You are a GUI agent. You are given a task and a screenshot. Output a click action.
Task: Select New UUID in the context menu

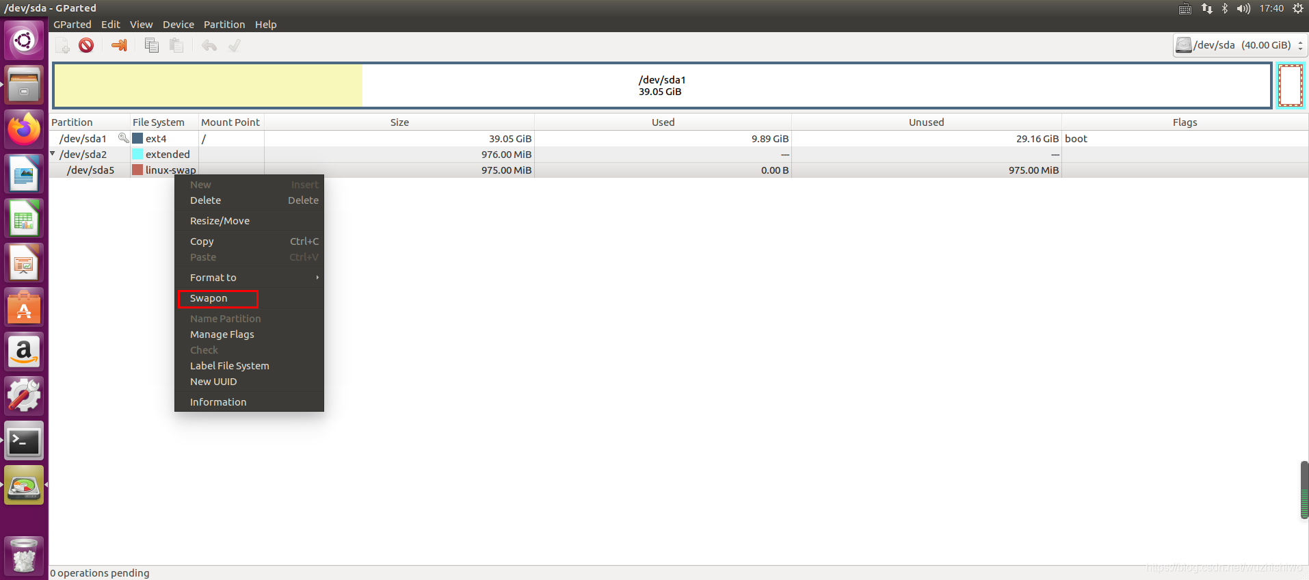[x=249, y=382]
